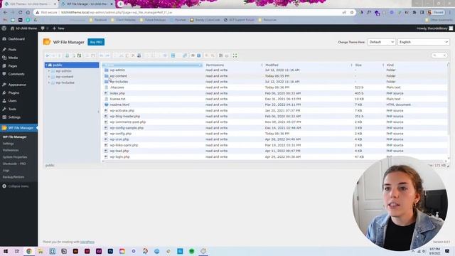
Task: Click the file manager search field
Action: click(x=439, y=55)
